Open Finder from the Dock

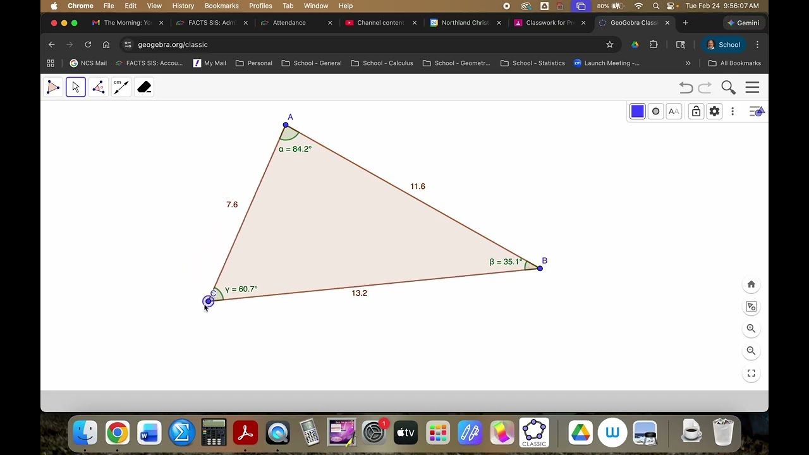coord(85,433)
